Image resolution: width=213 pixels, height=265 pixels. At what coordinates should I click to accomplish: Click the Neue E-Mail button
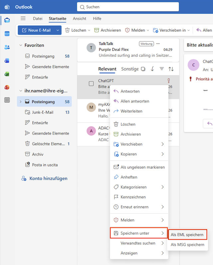click(36, 30)
